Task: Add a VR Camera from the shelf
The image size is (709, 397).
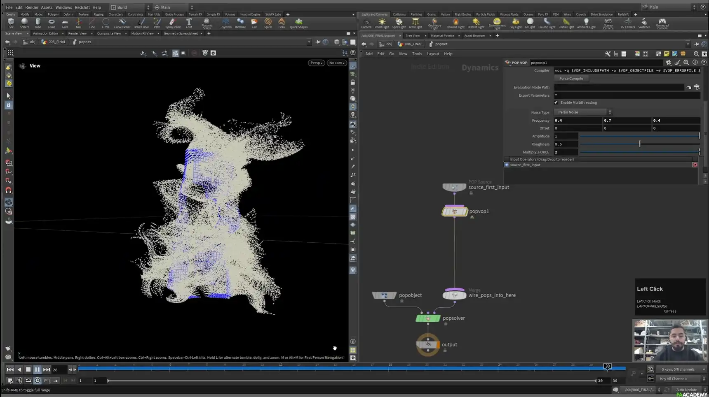Action: tap(627, 23)
